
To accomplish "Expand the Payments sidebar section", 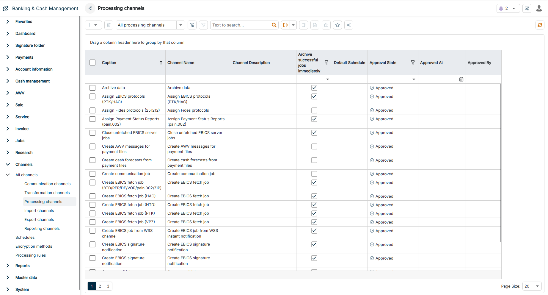I will point(8,57).
